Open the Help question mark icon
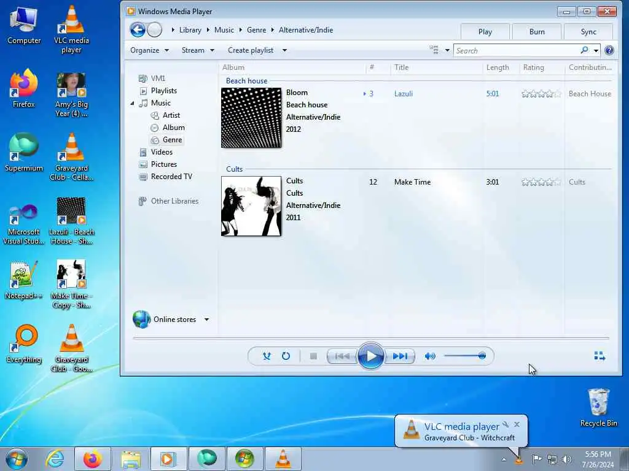The width and height of the screenshot is (629, 471). pos(609,50)
